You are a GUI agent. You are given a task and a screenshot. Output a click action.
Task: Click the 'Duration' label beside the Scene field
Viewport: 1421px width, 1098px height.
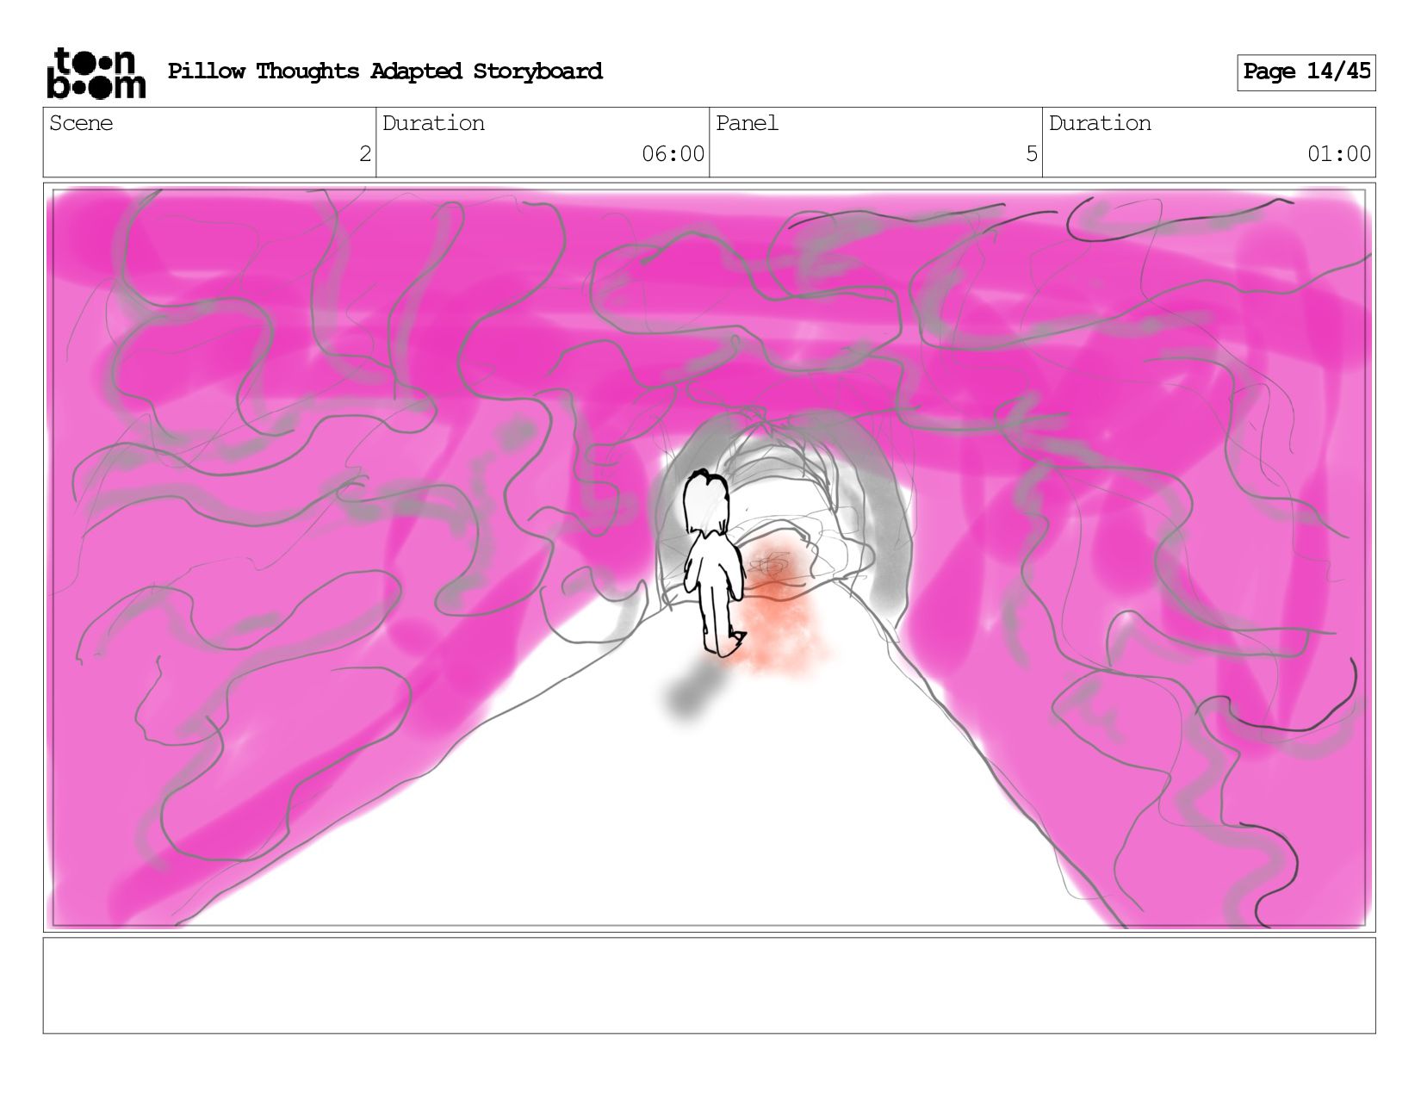click(x=433, y=123)
